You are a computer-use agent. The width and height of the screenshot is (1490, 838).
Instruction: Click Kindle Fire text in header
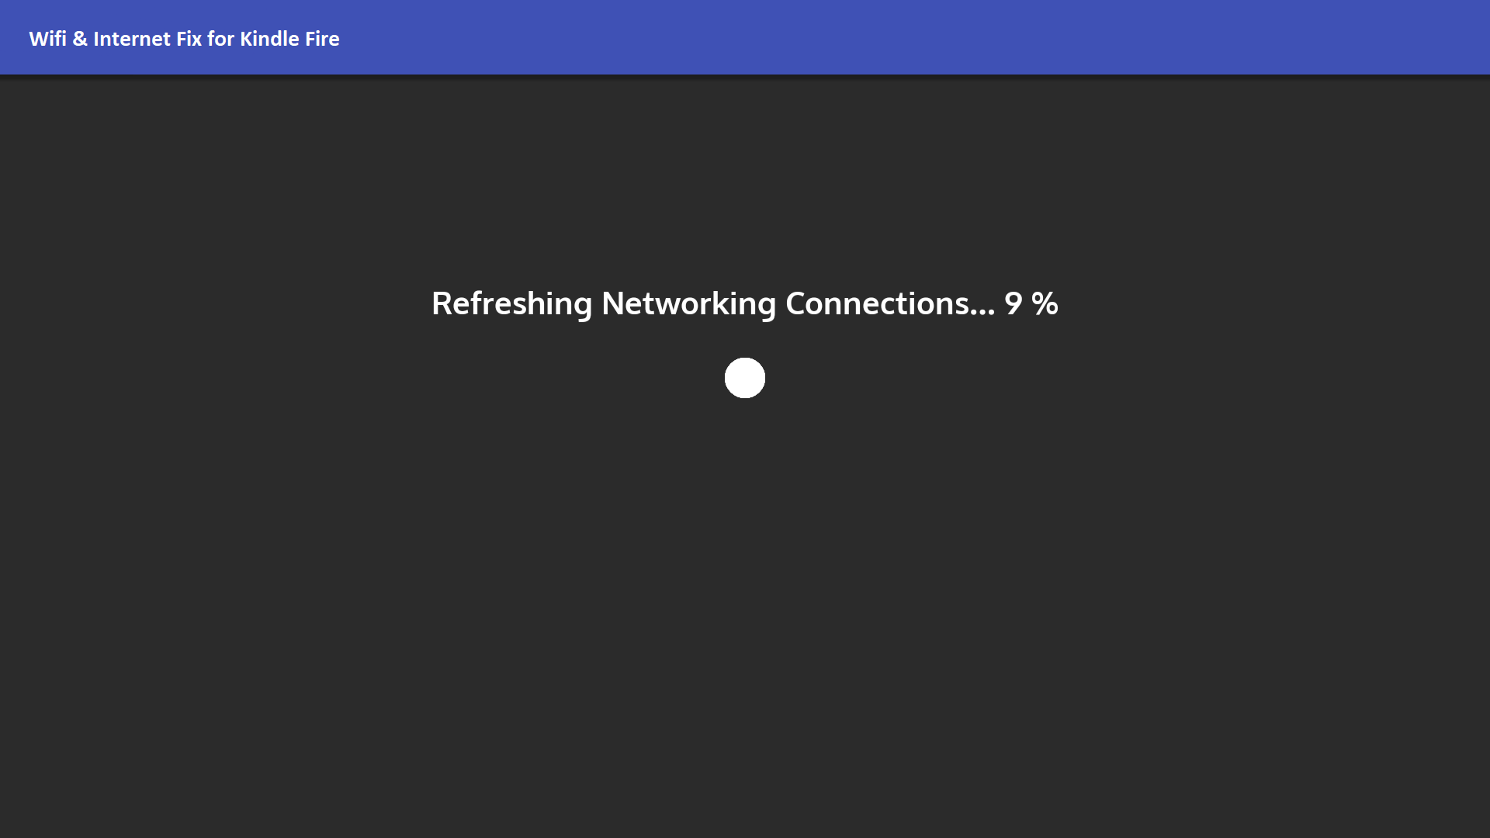tap(290, 39)
